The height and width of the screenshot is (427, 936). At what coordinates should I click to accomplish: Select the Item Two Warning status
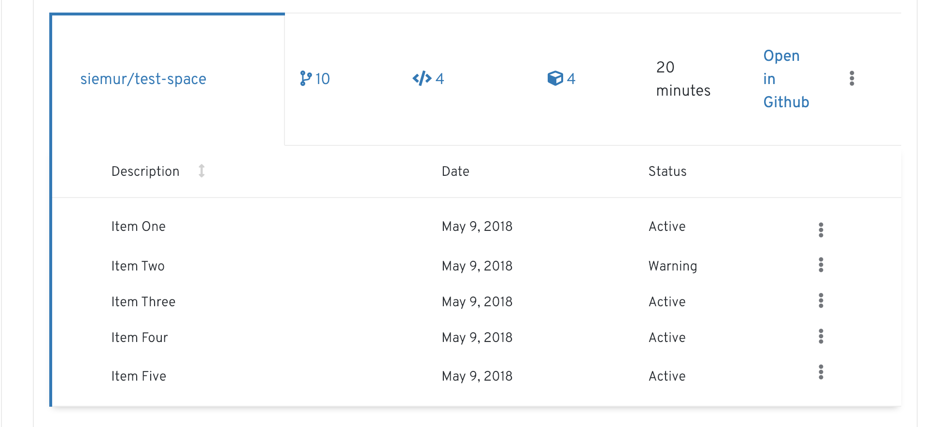coord(672,266)
